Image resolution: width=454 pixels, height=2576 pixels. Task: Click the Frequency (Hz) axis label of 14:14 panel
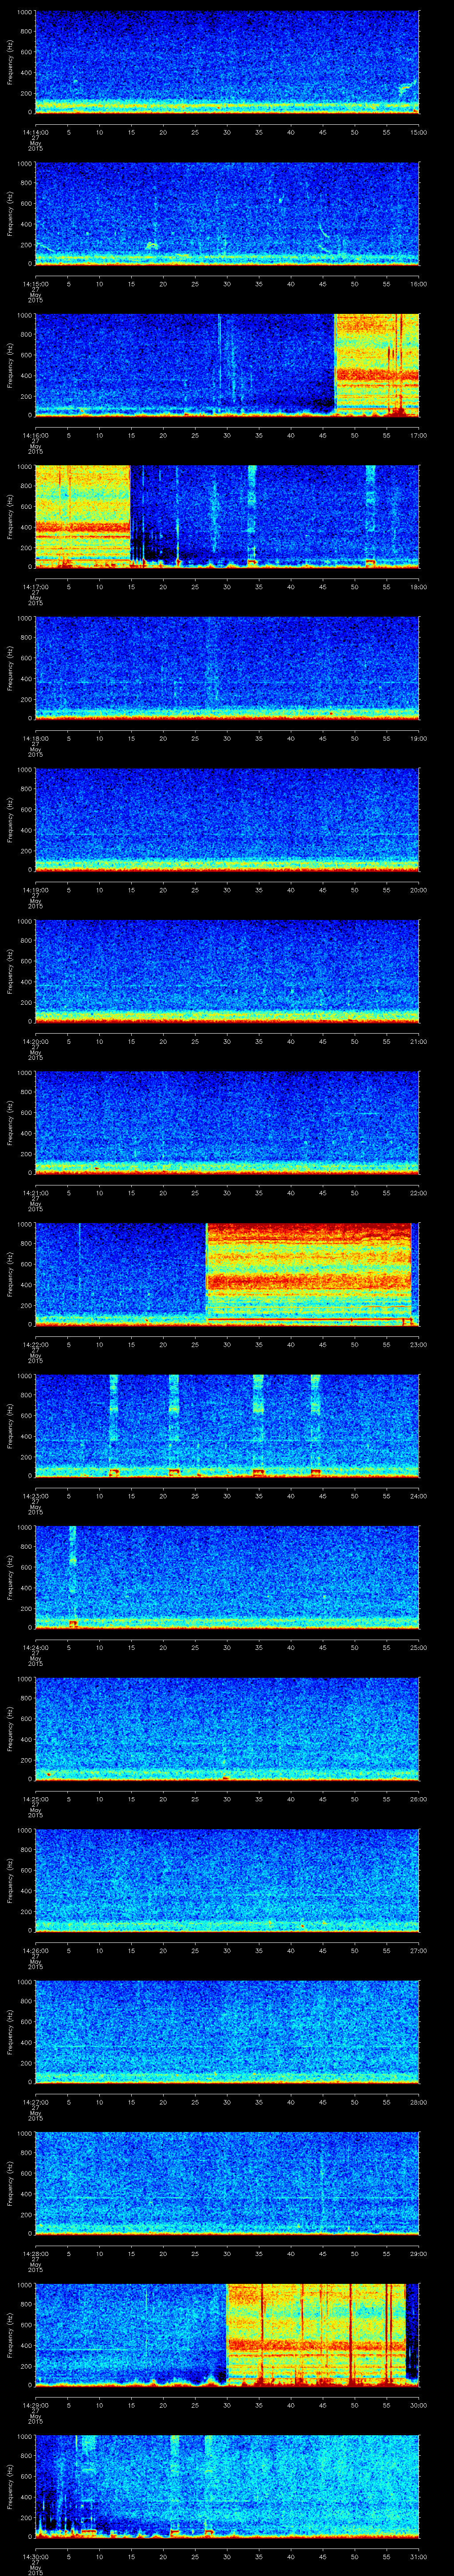click(x=10, y=62)
